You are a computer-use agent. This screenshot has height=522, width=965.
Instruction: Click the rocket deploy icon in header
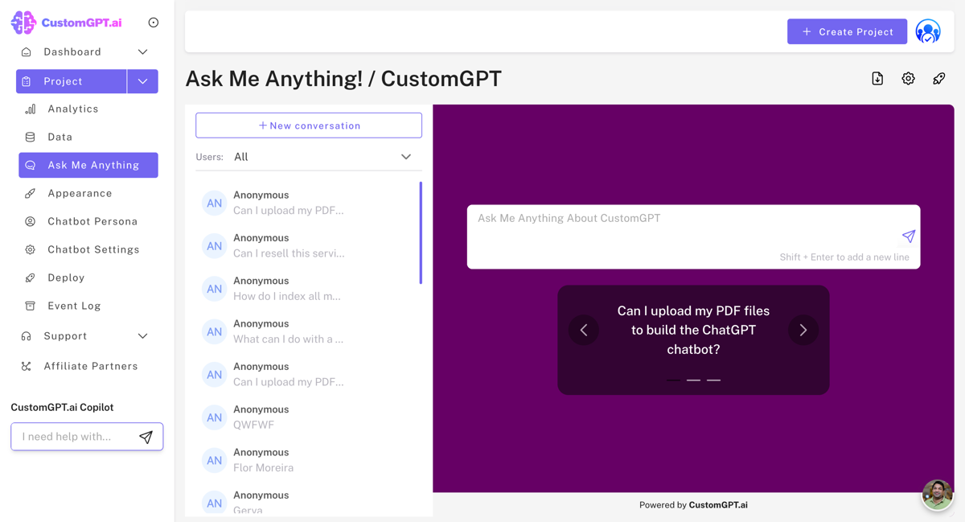[938, 79]
